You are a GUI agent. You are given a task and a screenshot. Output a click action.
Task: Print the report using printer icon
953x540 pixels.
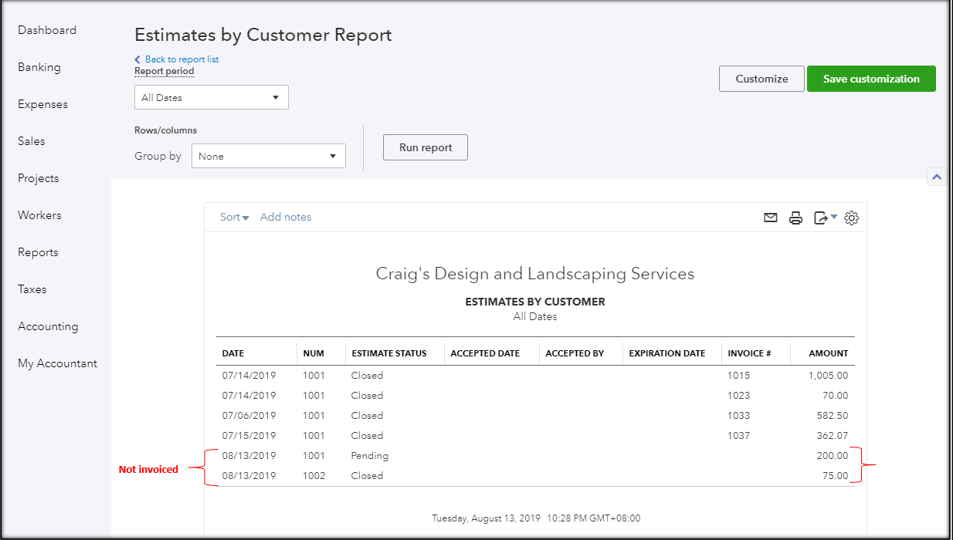[x=795, y=218]
